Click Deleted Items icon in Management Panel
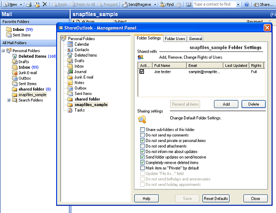Image resolution: width=276 pixels, height=213 pixels. pos(70,55)
